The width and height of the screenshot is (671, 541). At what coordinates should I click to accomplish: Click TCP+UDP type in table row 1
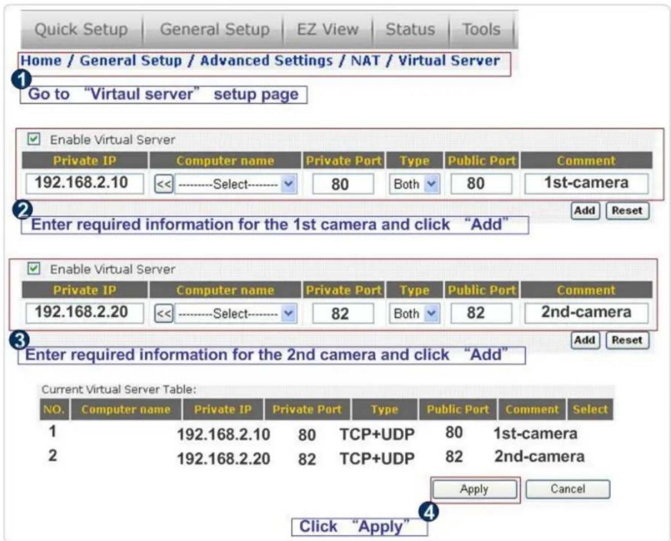[377, 434]
